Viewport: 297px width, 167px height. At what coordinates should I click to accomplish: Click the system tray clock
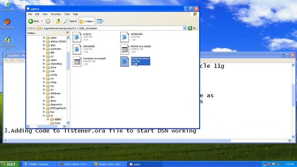pyautogui.click(x=290, y=164)
